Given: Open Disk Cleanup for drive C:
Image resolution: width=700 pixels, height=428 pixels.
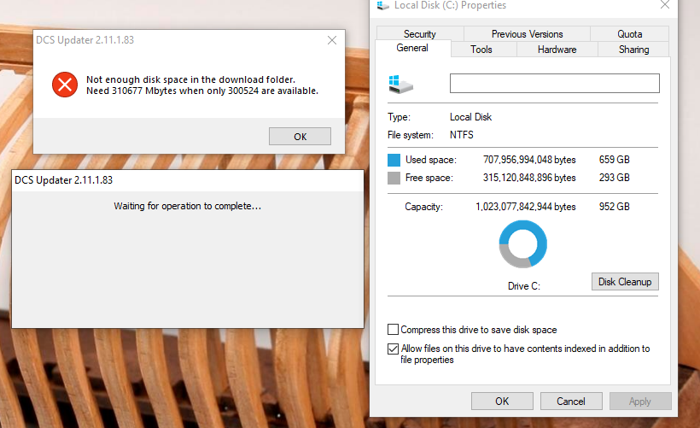Looking at the screenshot, I should click(625, 281).
